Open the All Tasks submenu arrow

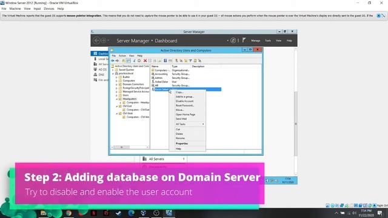click(203, 124)
